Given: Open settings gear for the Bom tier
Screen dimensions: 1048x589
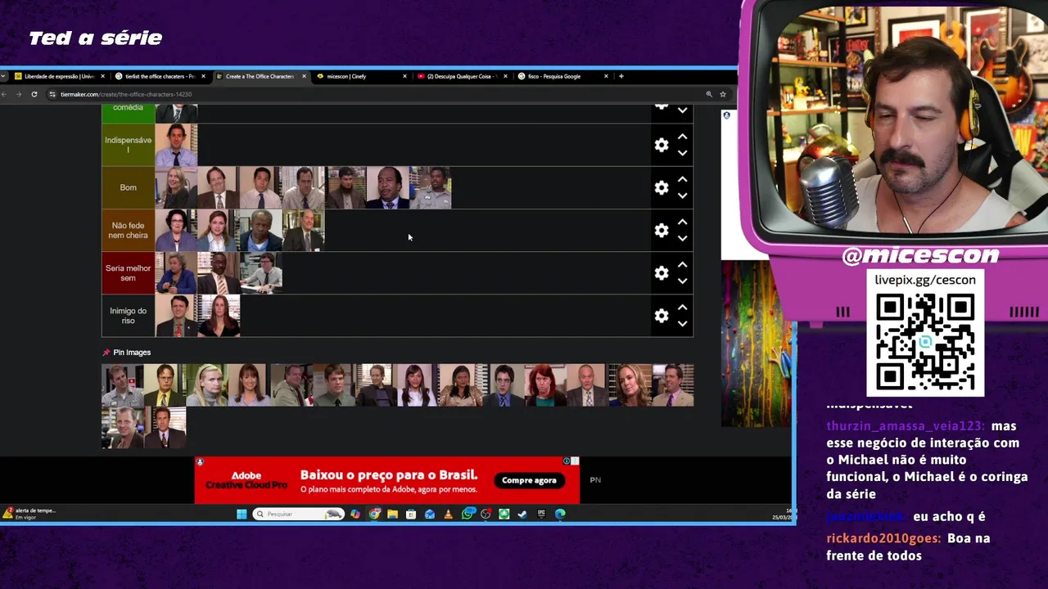Looking at the screenshot, I should pos(662,187).
